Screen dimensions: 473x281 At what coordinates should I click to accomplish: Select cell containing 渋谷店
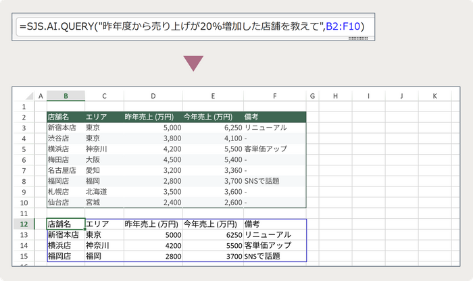pyautogui.click(x=66, y=138)
